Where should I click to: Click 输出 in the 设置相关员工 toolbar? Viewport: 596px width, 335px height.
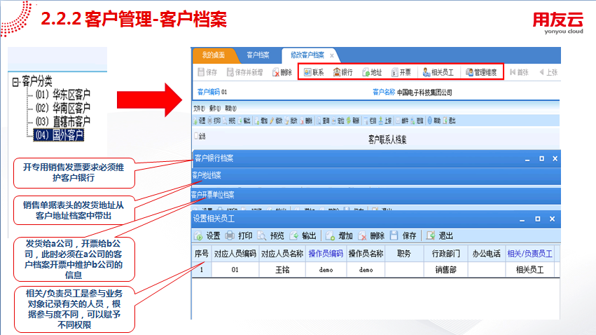click(x=303, y=235)
